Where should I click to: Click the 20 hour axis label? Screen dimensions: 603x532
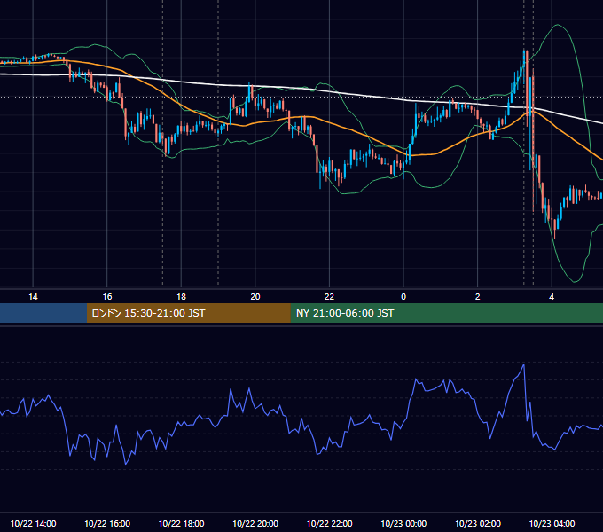(255, 297)
